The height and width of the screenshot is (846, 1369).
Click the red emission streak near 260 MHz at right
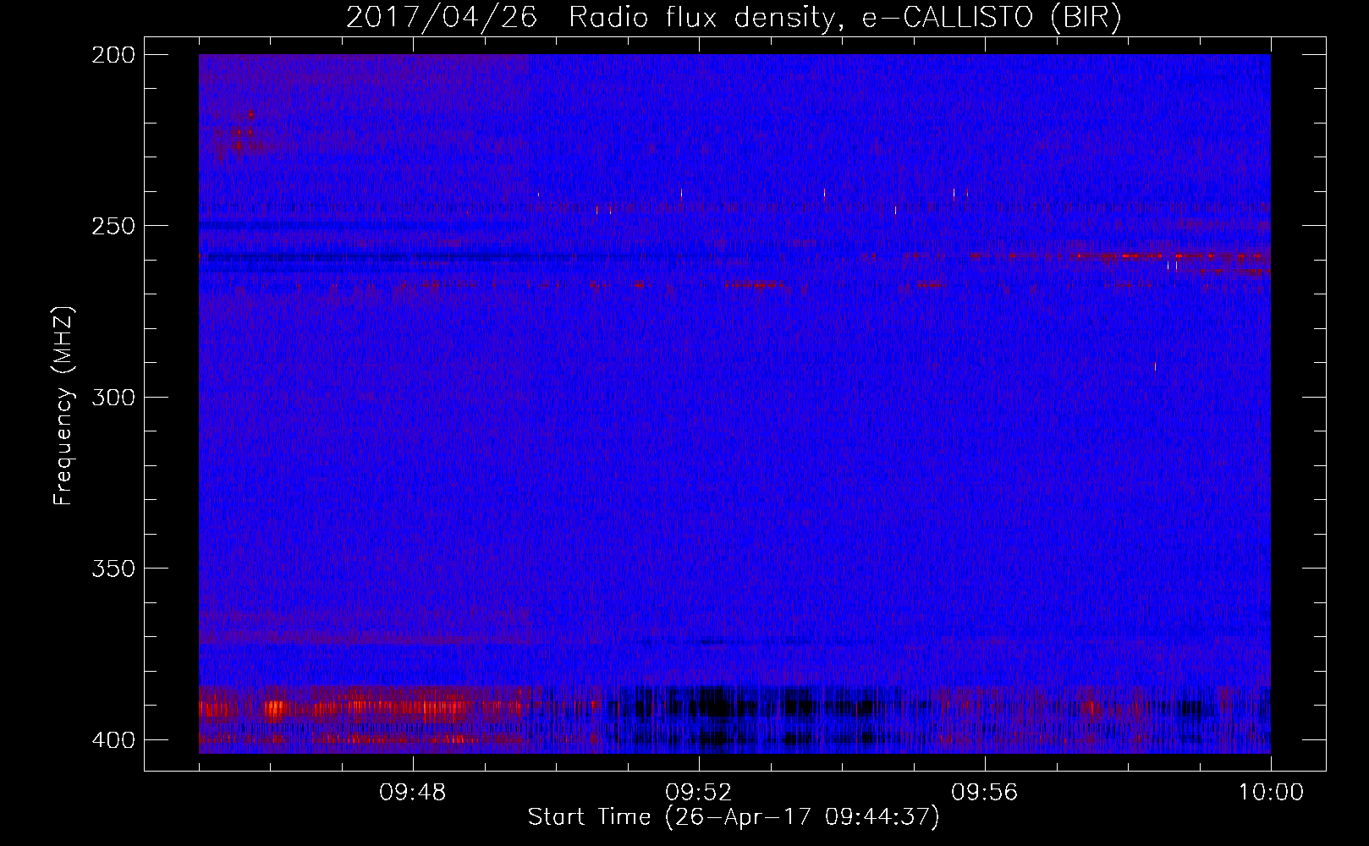(x=1172, y=255)
